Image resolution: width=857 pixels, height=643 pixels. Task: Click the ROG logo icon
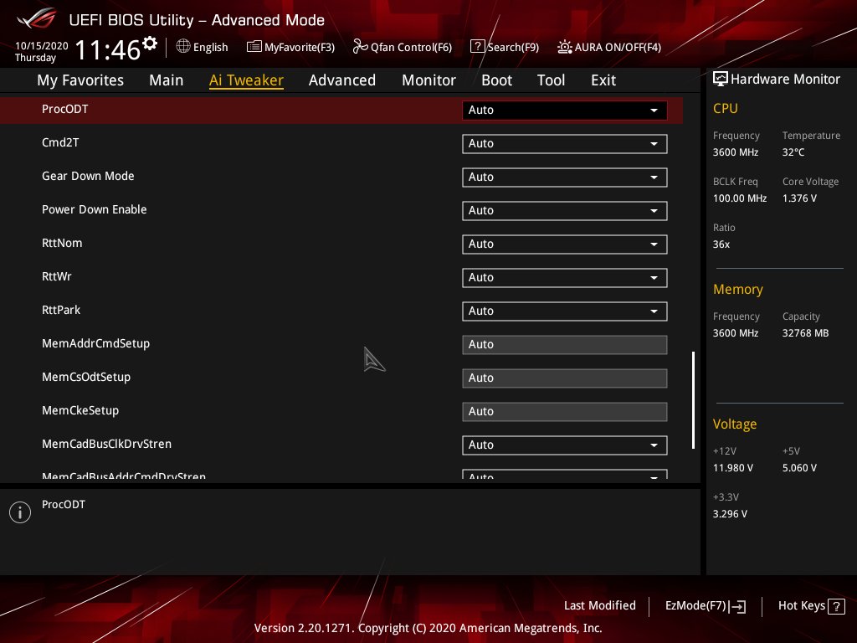[x=36, y=18]
